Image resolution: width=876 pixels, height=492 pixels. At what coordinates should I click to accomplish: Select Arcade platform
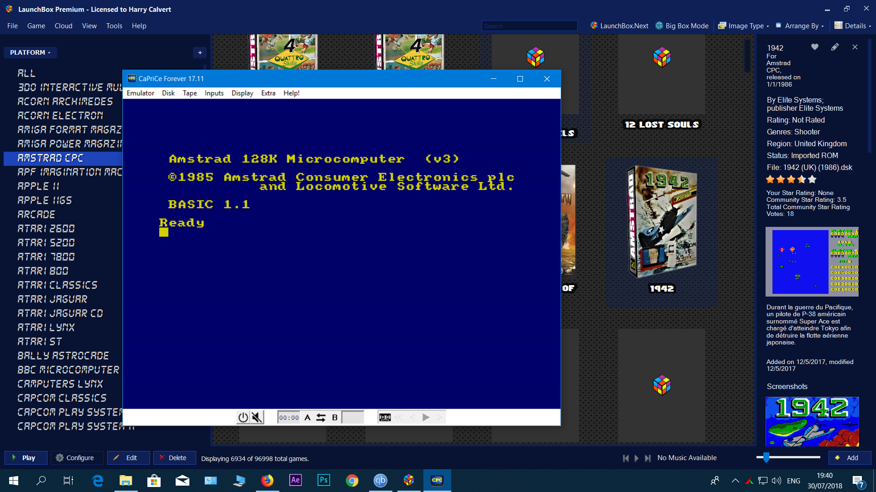(36, 215)
